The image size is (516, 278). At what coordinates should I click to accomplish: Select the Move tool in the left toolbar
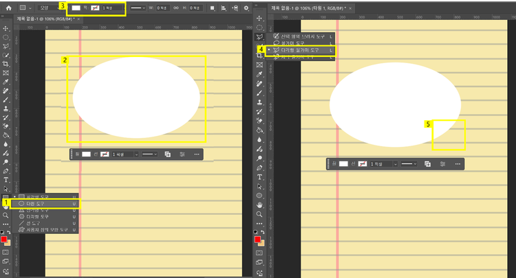point(6,29)
